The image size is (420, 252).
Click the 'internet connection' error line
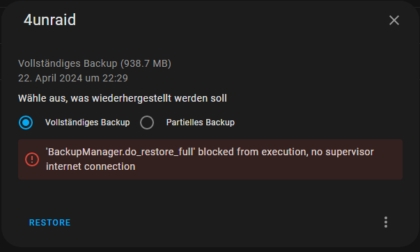click(x=91, y=166)
